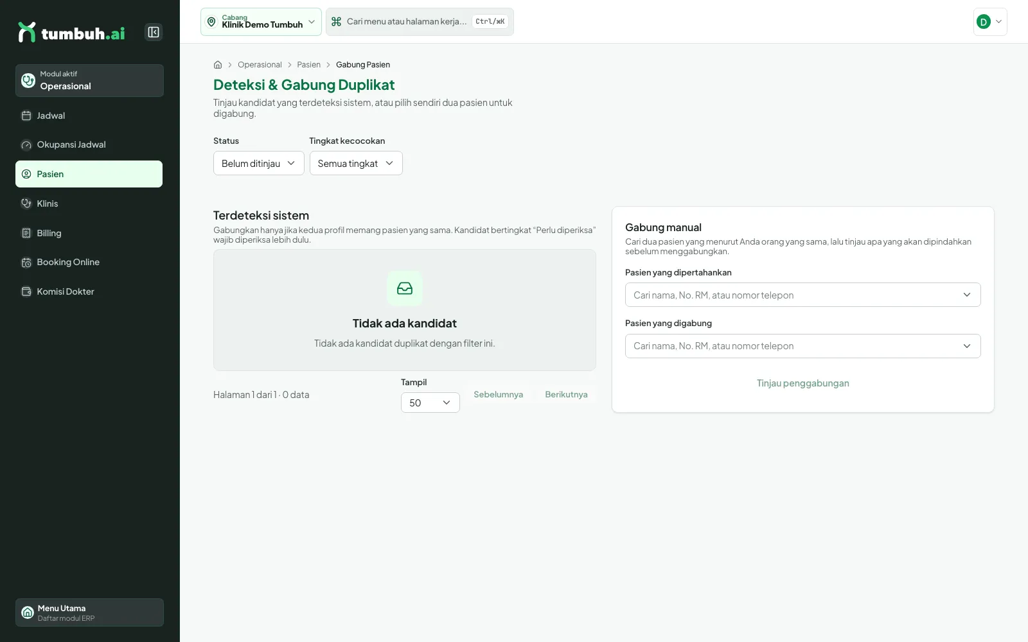Click the location pin icon for Cabang
The image size is (1028, 642).
(x=211, y=22)
